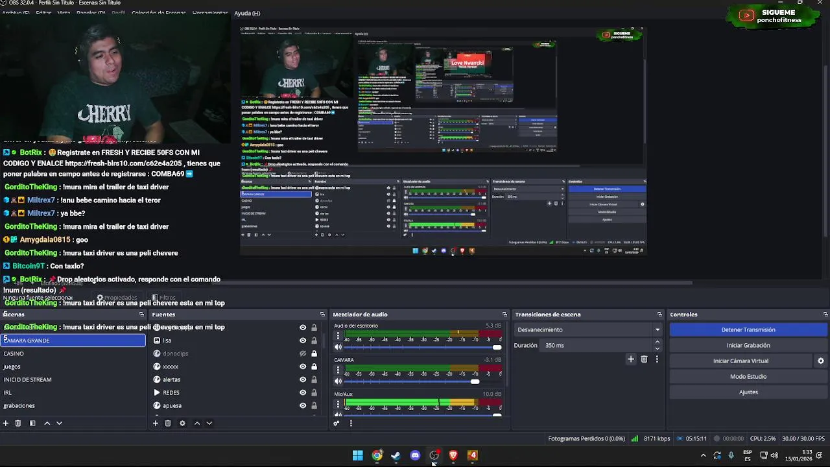
Task: Open the Herramientas menu
Action: [210, 13]
